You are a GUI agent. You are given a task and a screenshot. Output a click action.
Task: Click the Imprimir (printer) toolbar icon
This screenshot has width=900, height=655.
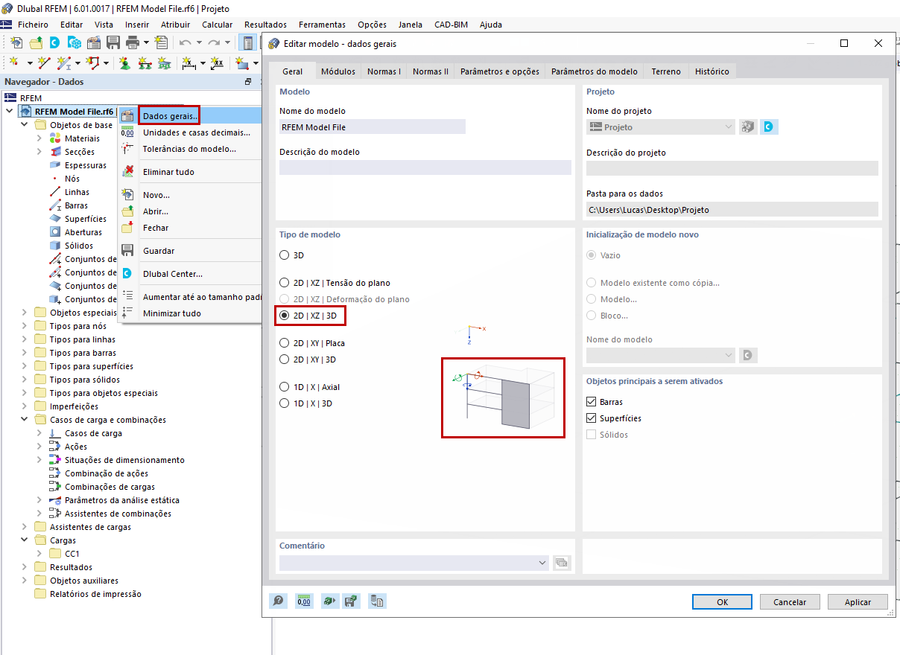(x=133, y=42)
